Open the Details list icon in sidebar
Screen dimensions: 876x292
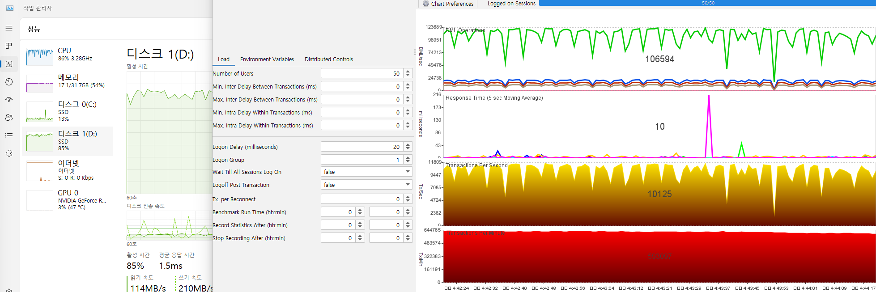coord(9,135)
